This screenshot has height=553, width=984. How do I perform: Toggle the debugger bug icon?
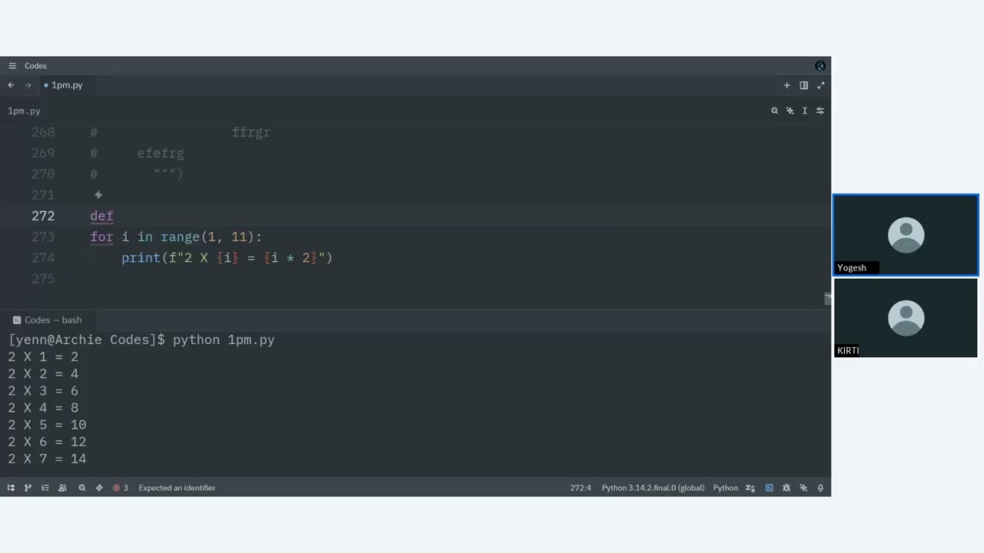(786, 488)
